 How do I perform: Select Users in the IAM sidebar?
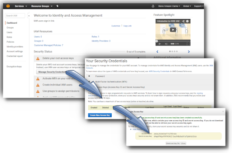point(9,32)
